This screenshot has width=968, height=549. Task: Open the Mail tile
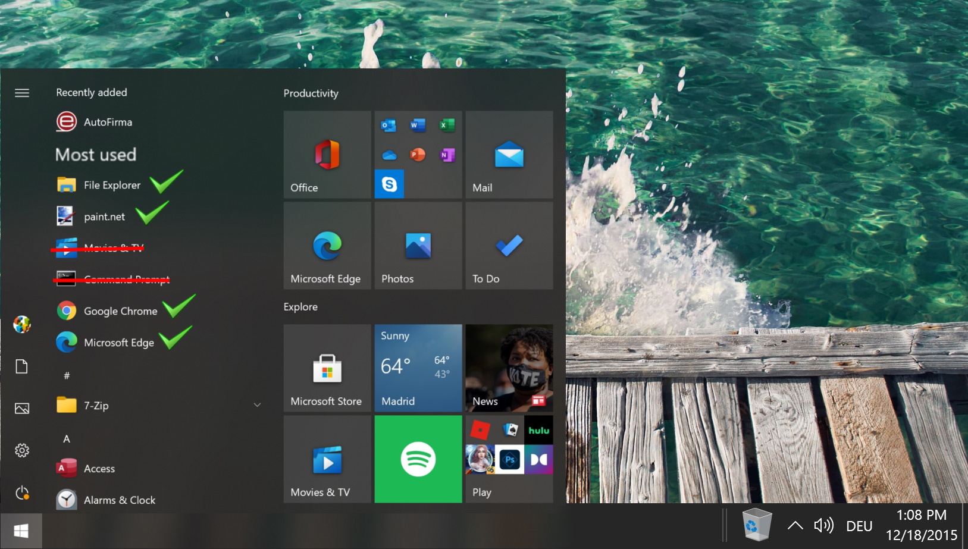(509, 155)
